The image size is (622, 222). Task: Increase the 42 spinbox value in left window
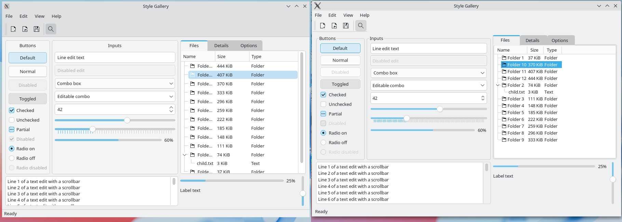coord(171,107)
